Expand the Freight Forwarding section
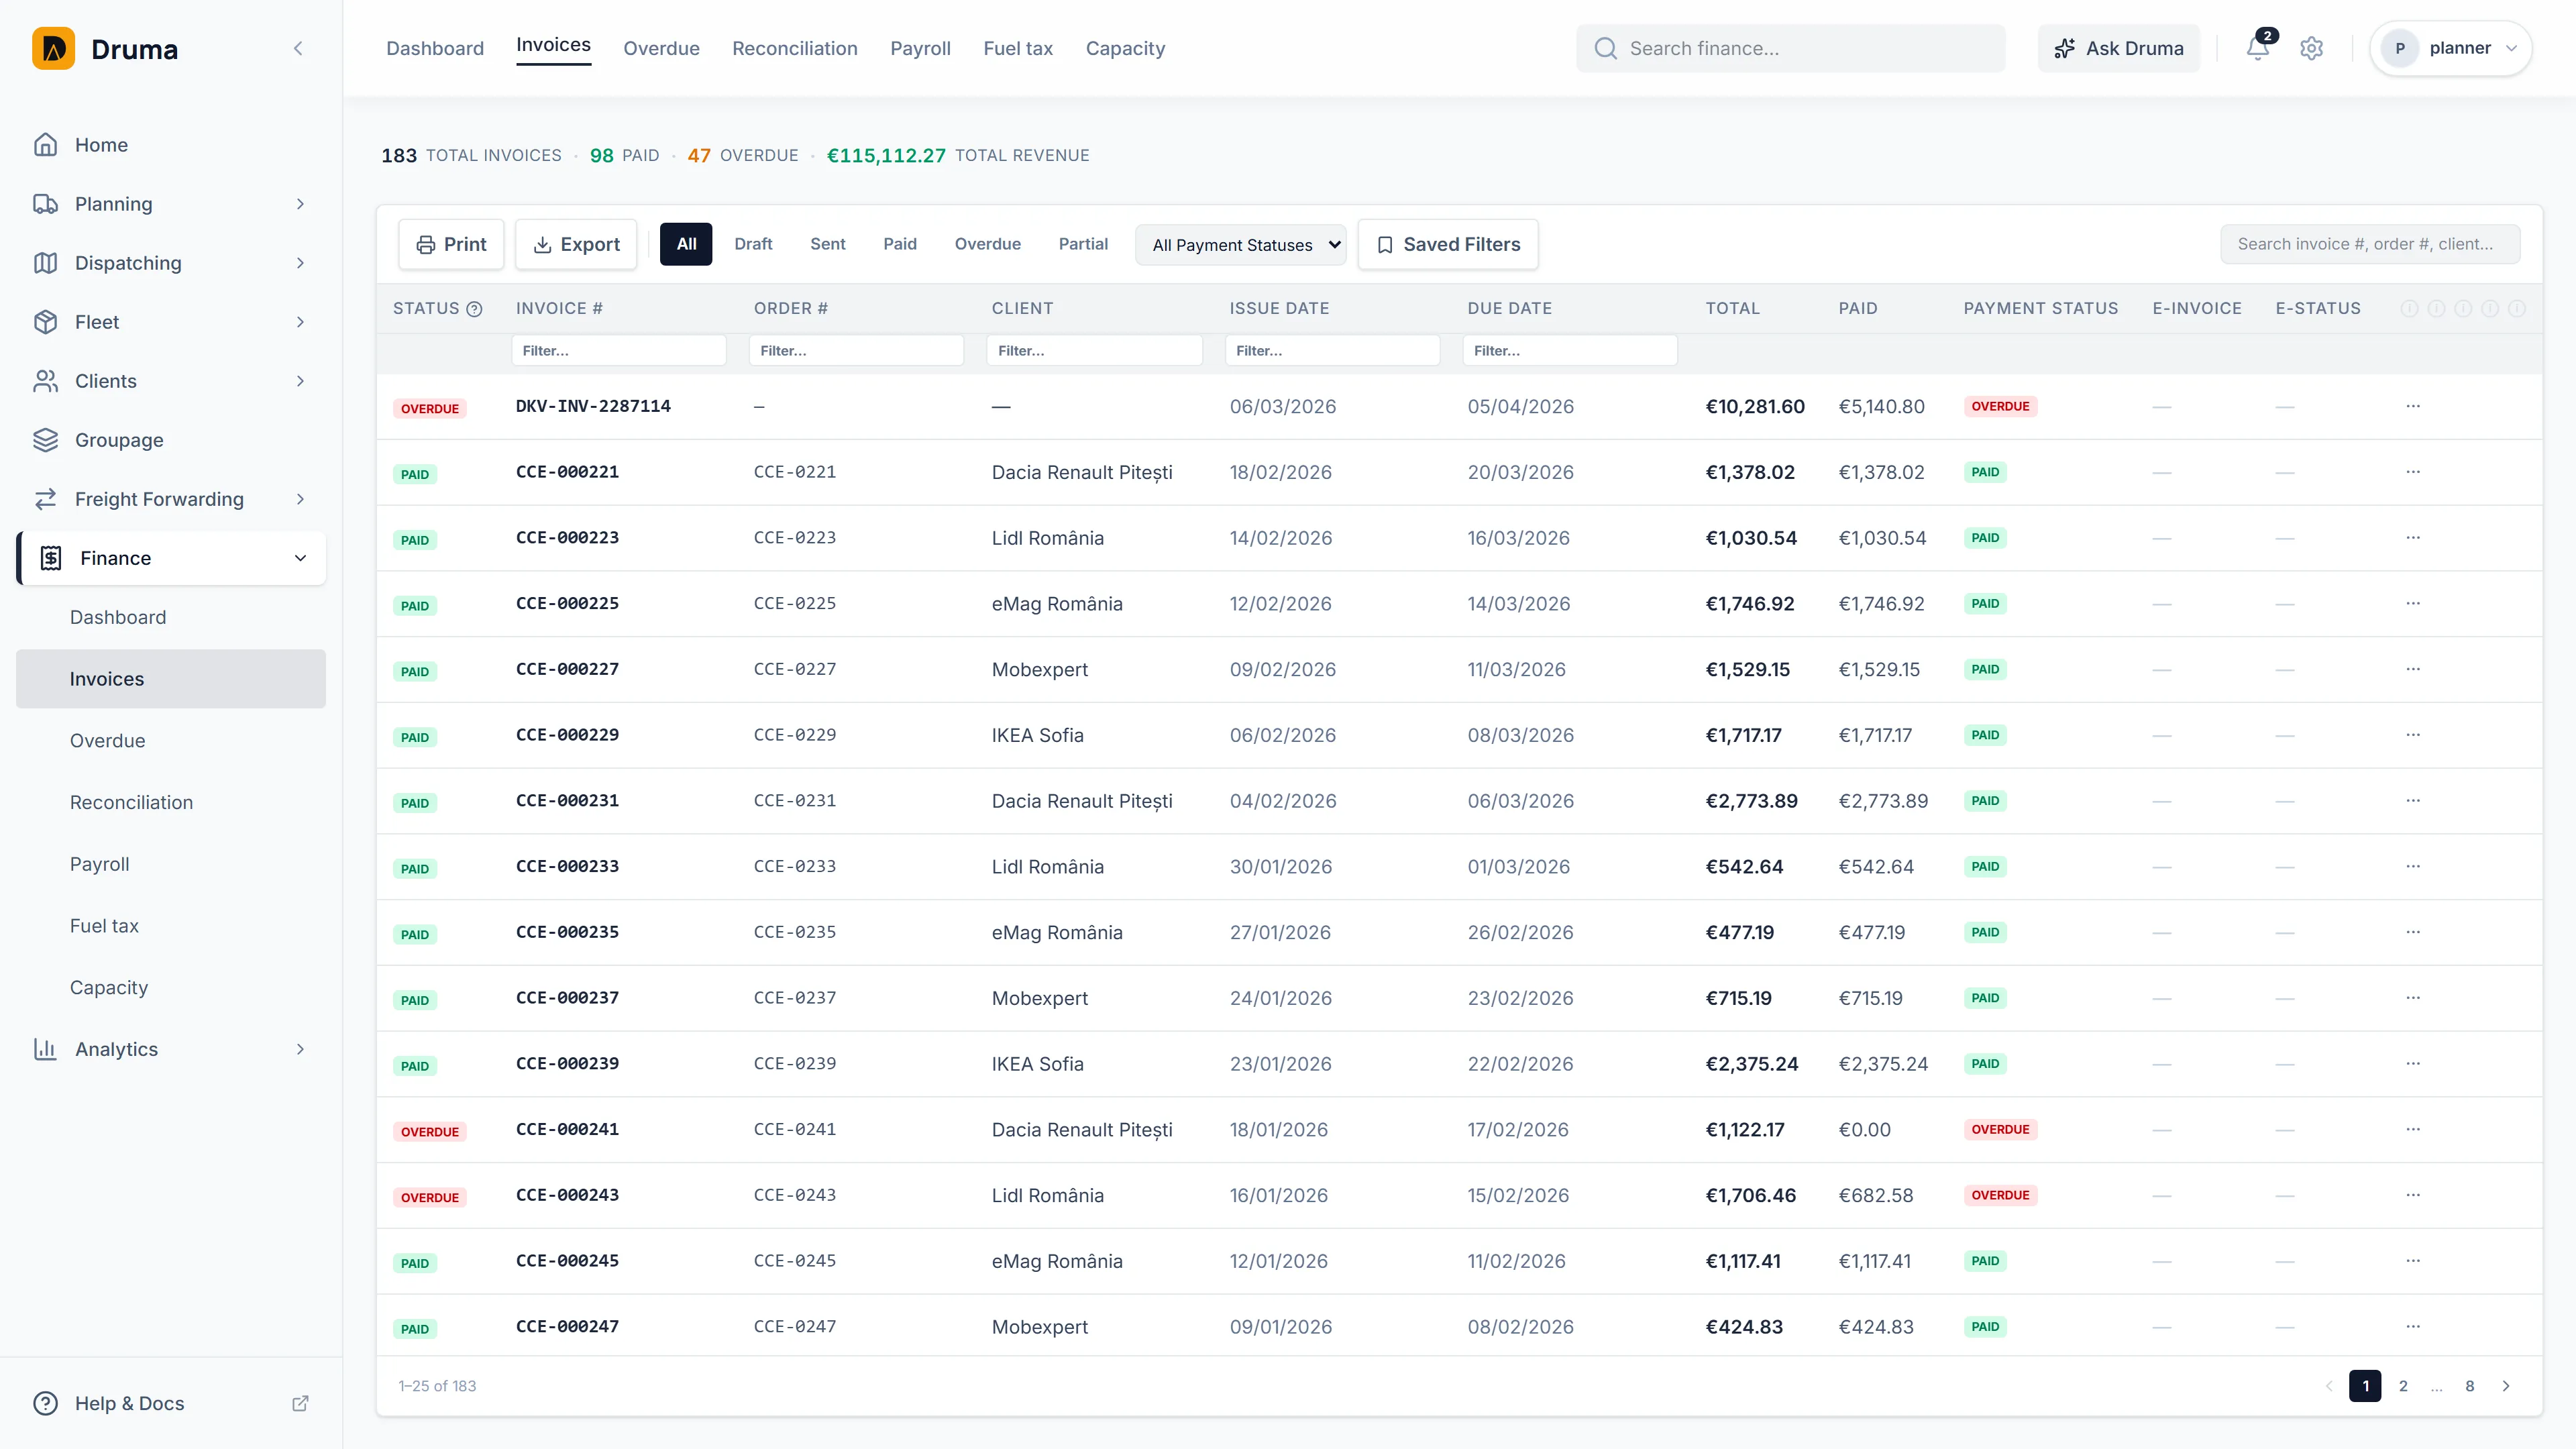This screenshot has width=2576, height=1449. [x=300, y=499]
